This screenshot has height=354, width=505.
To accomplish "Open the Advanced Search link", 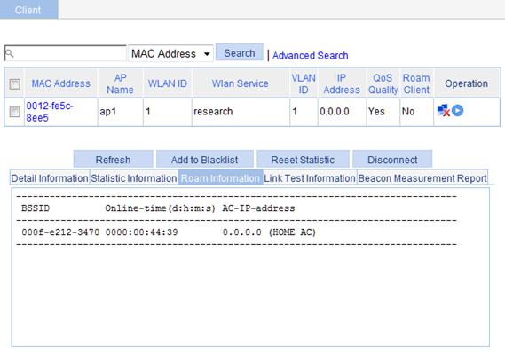I will click(x=310, y=55).
